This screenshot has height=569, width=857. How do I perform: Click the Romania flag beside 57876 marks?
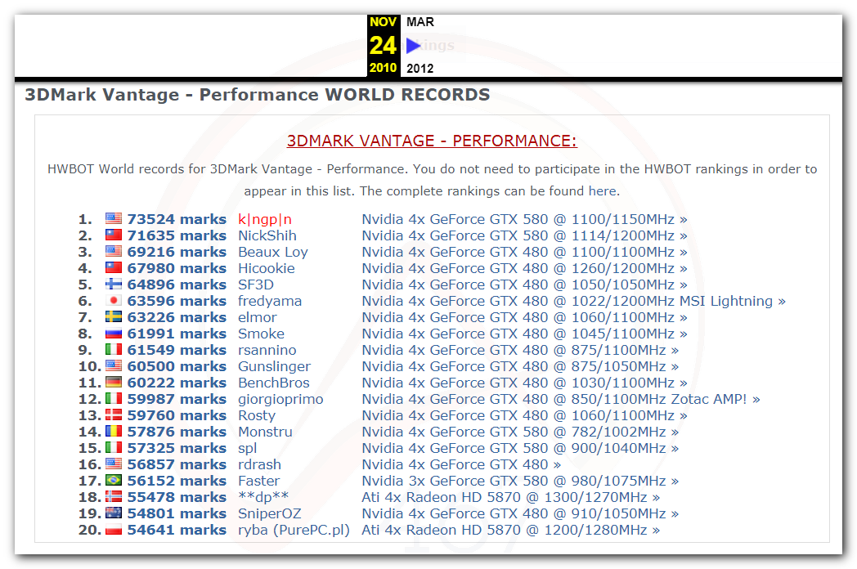coord(114,432)
